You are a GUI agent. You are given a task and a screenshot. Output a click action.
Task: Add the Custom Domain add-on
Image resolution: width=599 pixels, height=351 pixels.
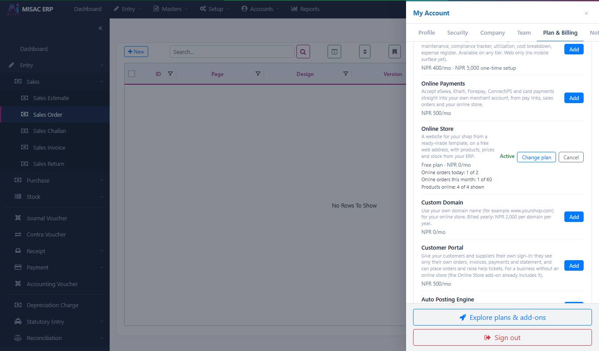click(x=574, y=217)
